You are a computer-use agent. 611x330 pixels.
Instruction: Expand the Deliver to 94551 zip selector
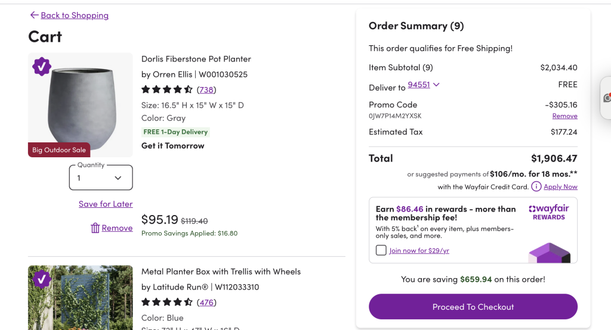click(424, 85)
